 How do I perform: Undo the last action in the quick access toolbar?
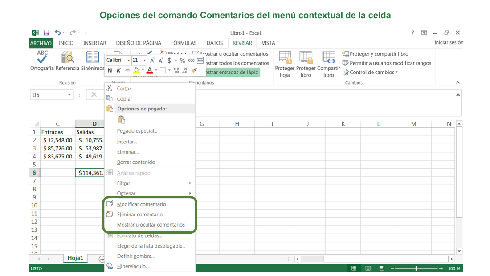click(x=57, y=32)
